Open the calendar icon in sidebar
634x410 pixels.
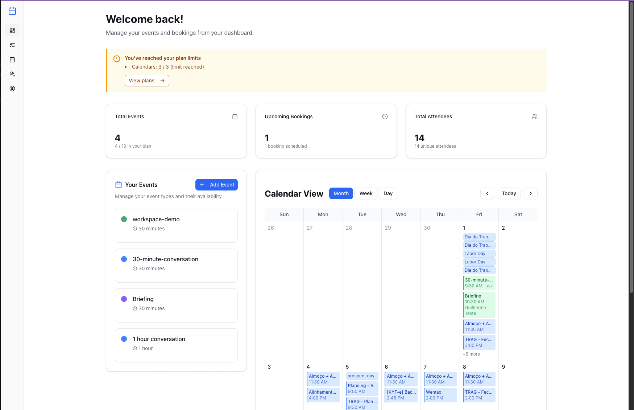pos(12,60)
